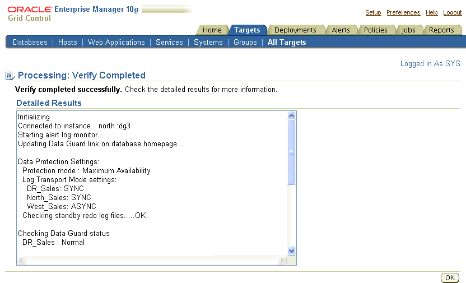Open the Home tab
The height and width of the screenshot is (283, 466).
click(x=212, y=30)
